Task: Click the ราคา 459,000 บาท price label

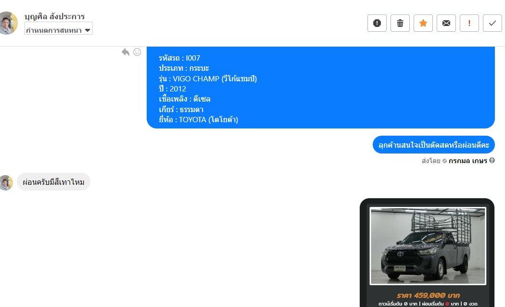Action: (428, 295)
